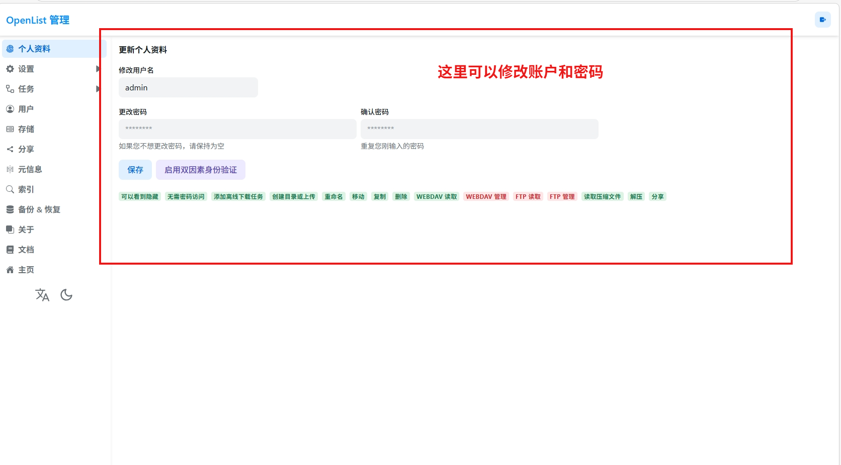Click the 关于 info icon
The width and height of the screenshot is (841, 465).
tap(10, 229)
